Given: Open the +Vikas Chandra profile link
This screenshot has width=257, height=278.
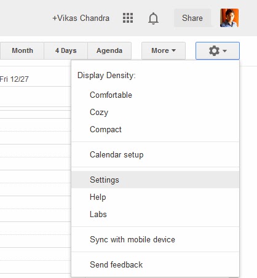Looking at the screenshot, I should [81, 18].
